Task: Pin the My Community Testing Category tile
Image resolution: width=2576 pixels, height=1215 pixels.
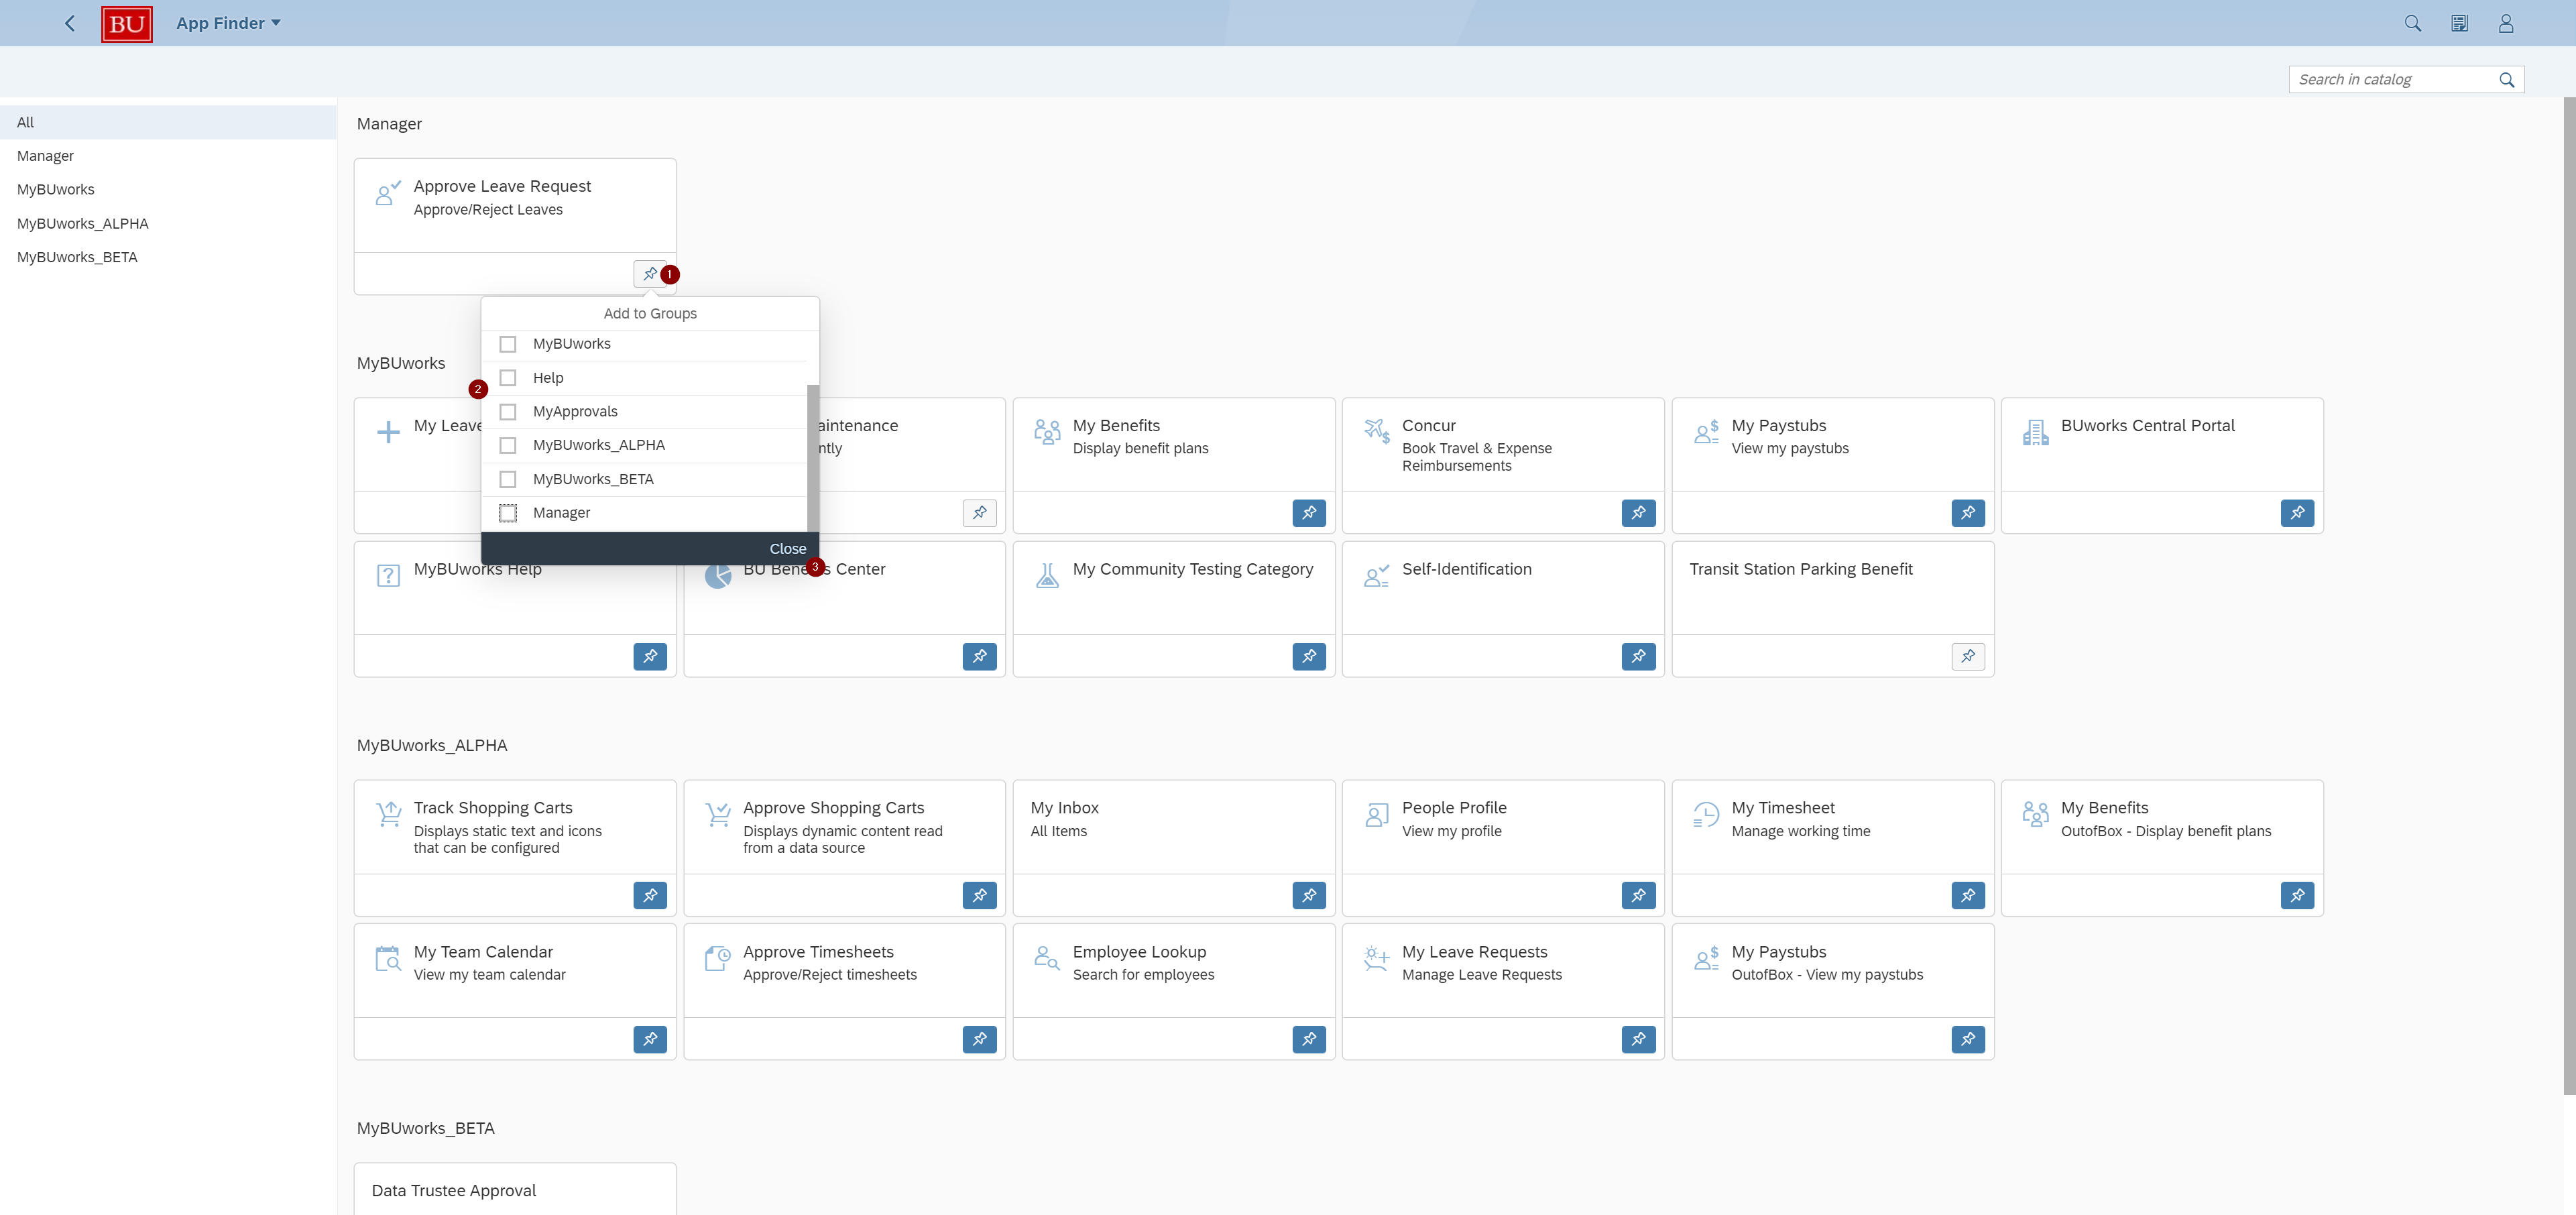Action: 1309,657
